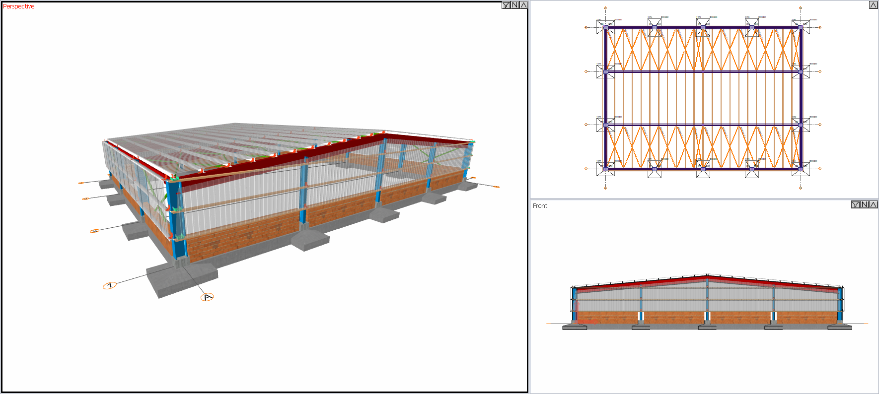Viewport: 879px width, 394px height.
Task: Select the large corner footing near axis 1
Action: pyautogui.click(x=181, y=279)
